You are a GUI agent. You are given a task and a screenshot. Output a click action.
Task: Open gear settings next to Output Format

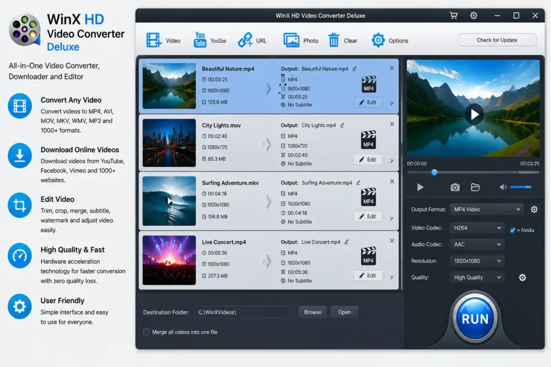pos(534,210)
